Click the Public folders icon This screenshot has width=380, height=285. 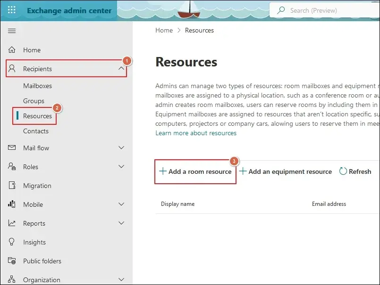pos(12,261)
